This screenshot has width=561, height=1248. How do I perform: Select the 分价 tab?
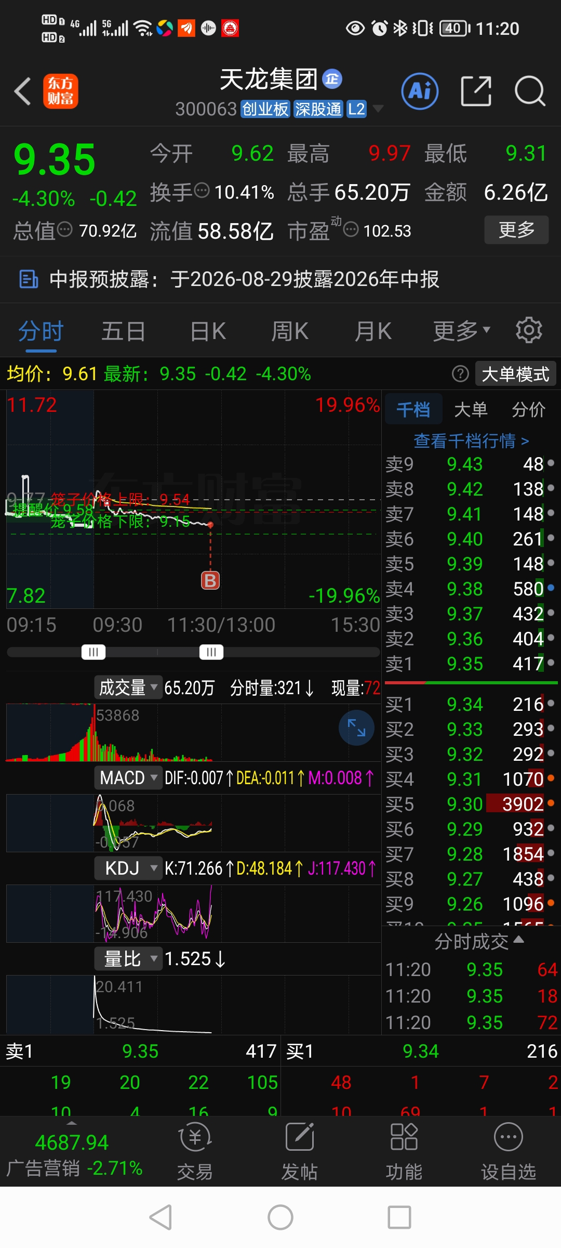pyautogui.click(x=529, y=410)
